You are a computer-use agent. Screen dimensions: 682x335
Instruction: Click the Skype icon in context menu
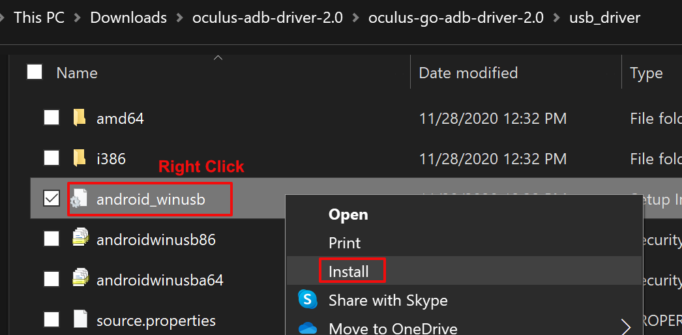308,300
